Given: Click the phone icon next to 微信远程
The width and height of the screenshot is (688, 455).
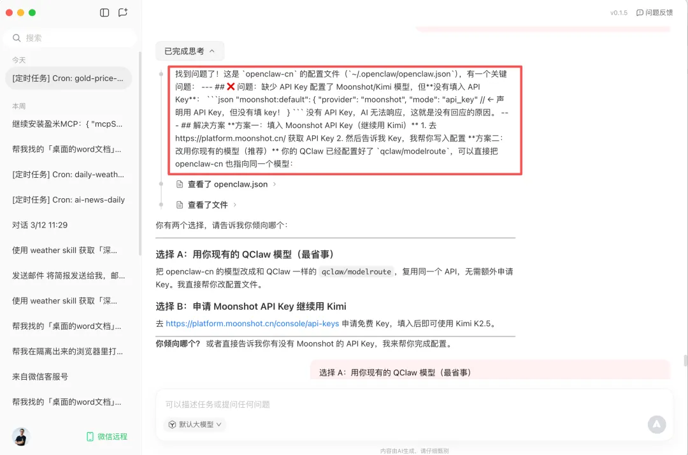Looking at the screenshot, I should 90,437.
